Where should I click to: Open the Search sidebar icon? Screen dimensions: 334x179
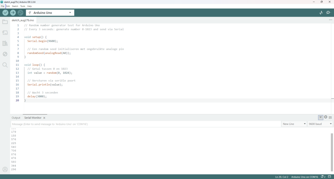[5, 65]
